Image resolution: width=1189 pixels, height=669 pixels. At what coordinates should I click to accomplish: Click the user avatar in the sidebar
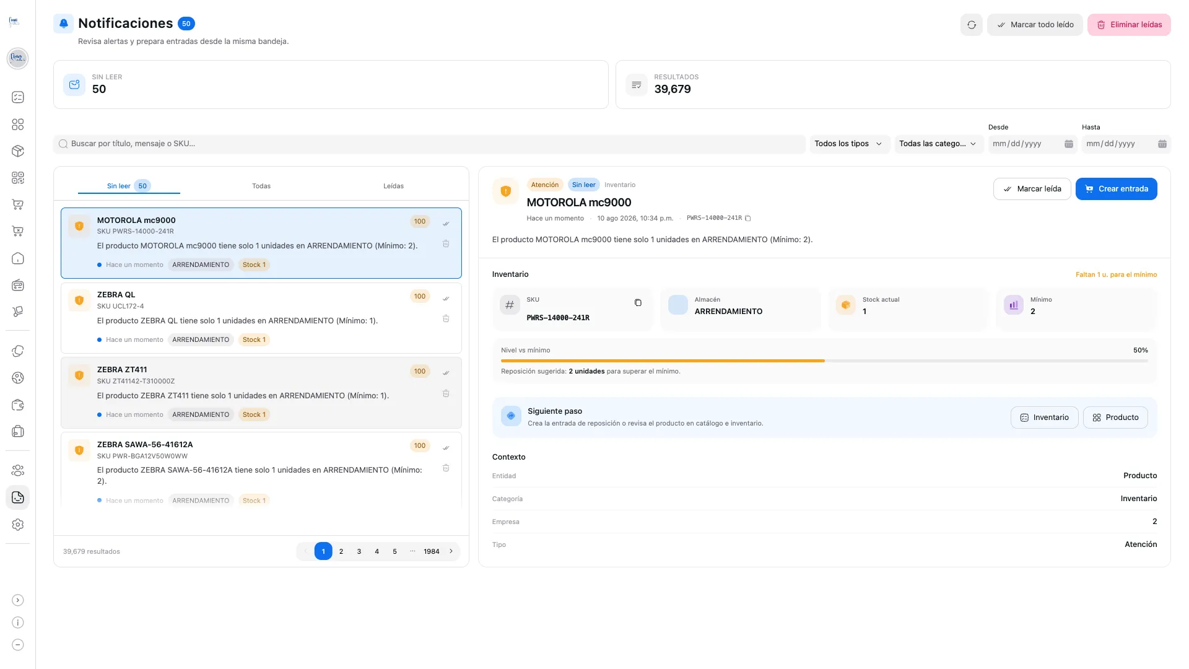(17, 58)
